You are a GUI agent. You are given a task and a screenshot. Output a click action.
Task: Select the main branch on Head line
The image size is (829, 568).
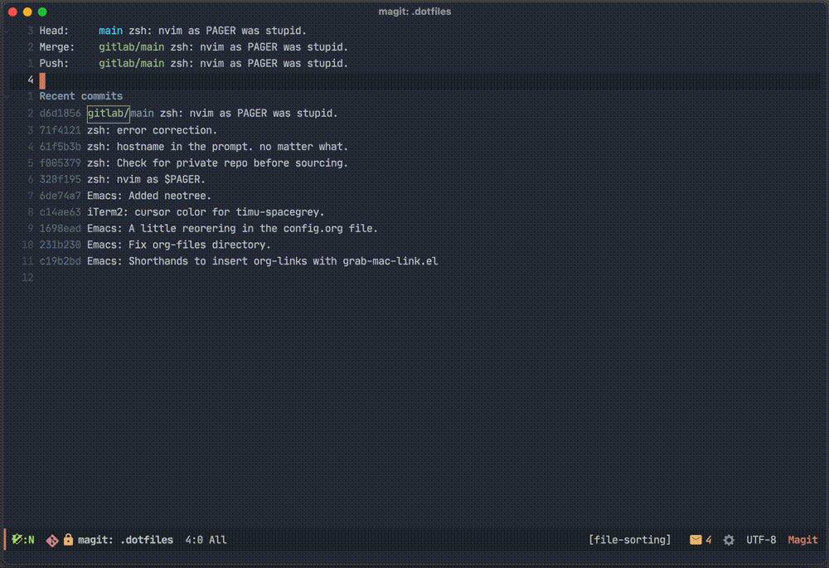point(110,31)
